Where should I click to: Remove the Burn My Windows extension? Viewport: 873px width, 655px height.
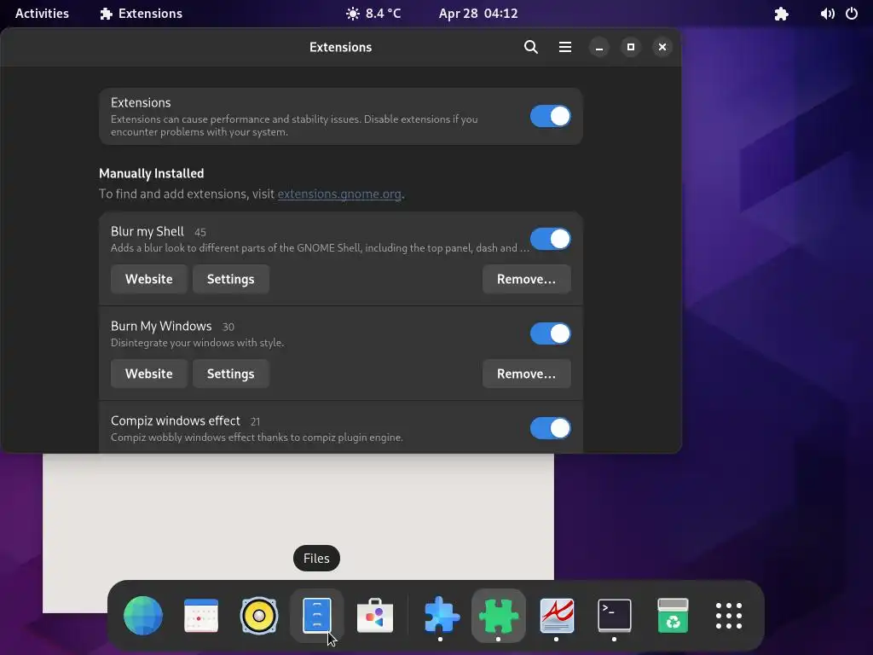(526, 374)
